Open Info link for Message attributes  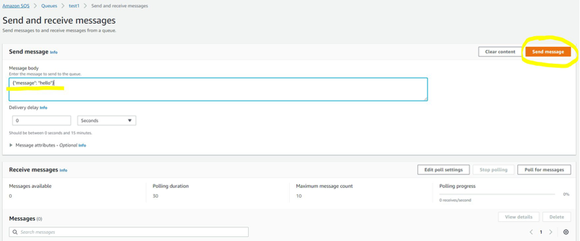[x=82, y=146]
